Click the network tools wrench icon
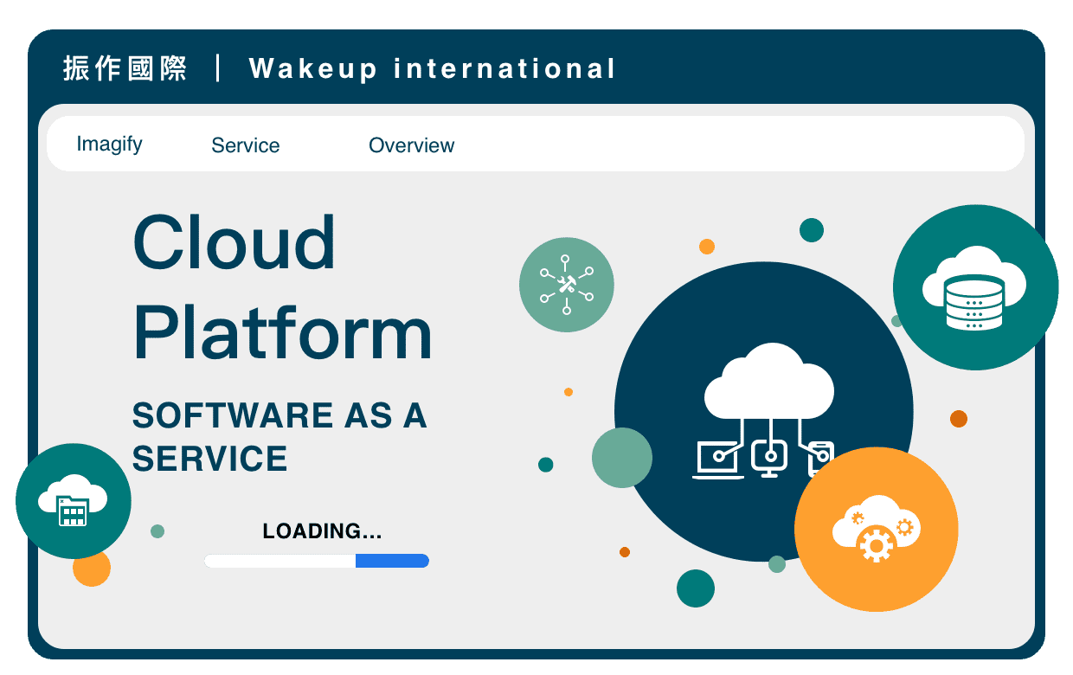1073x675 pixels. click(567, 284)
